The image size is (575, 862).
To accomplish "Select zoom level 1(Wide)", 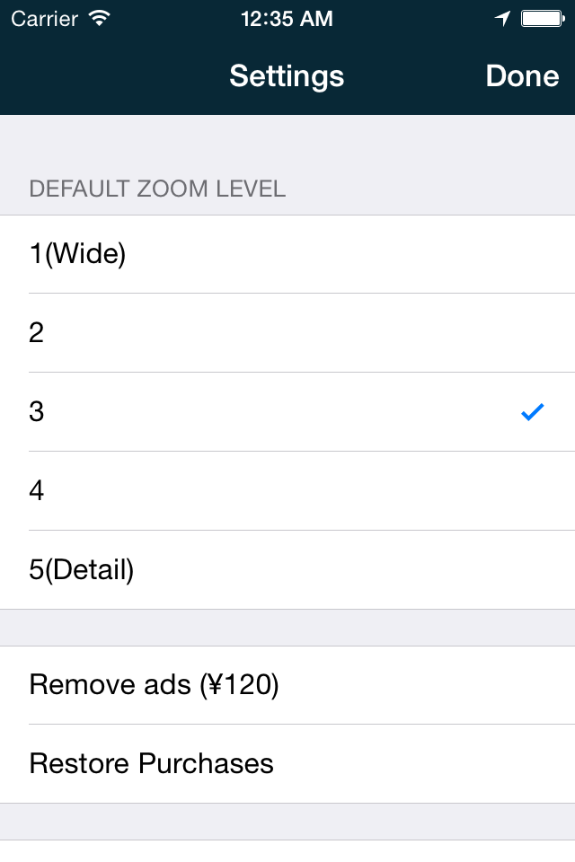I will point(287,254).
